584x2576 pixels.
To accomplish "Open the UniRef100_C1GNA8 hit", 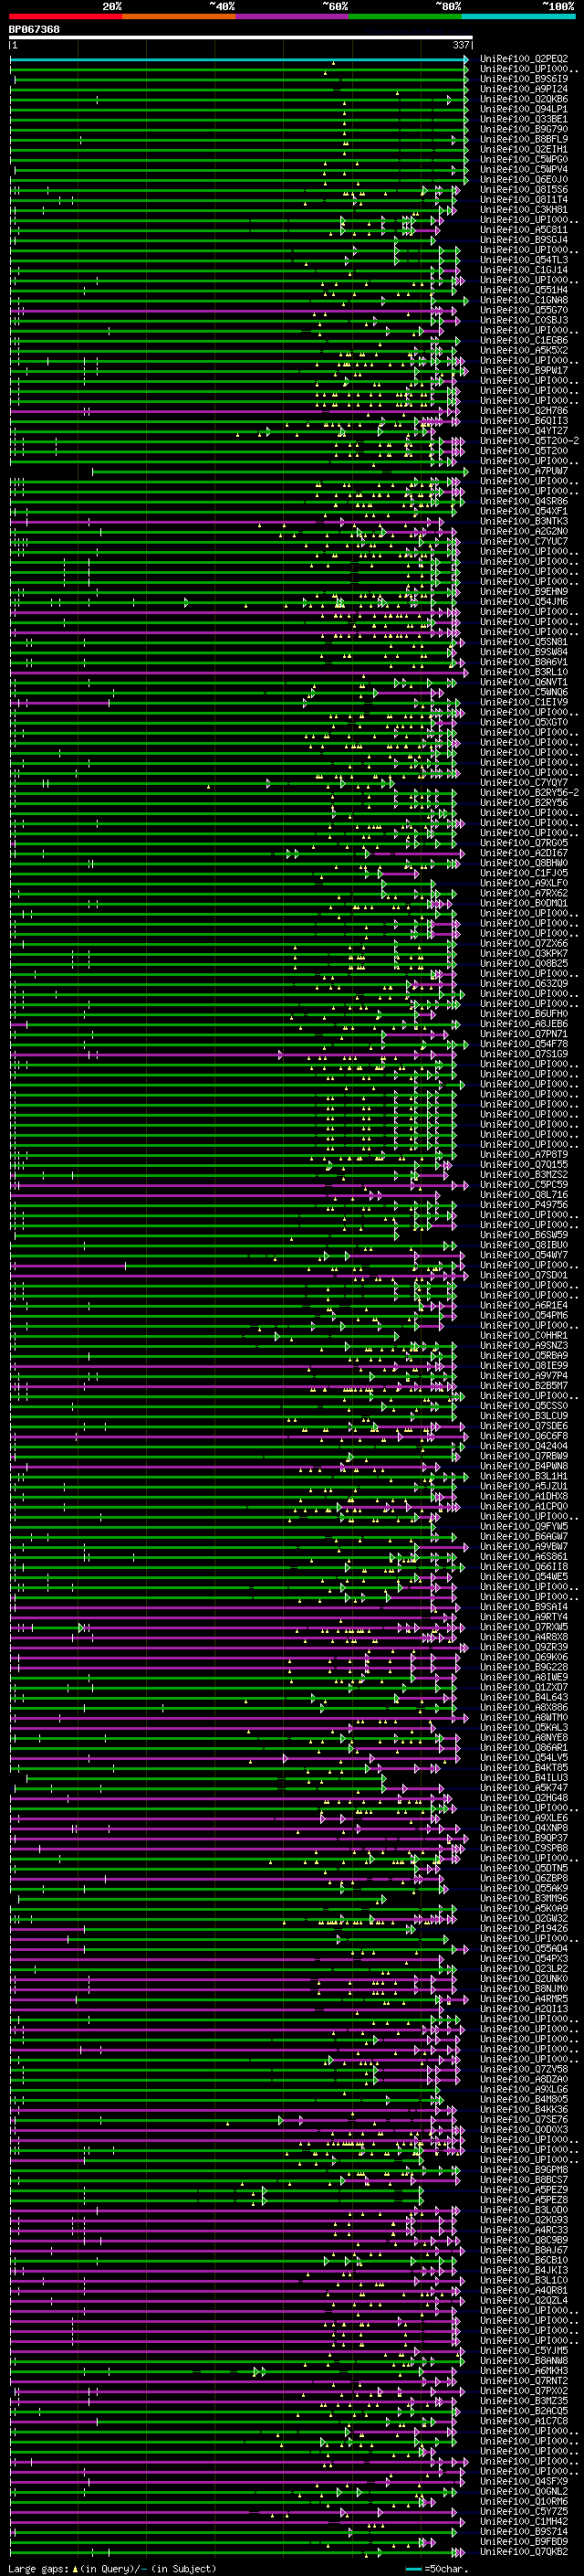I will (524, 300).
